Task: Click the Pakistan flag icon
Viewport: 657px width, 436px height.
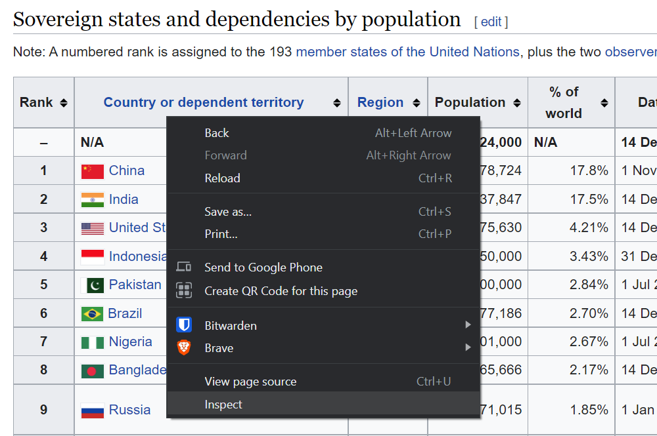Action: point(91,285)
